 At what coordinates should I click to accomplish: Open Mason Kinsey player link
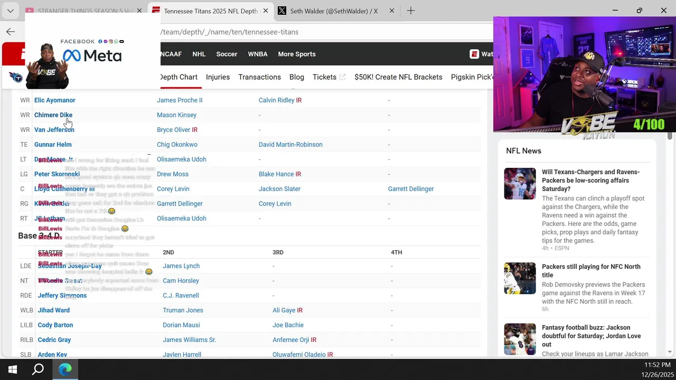tap(176, 115)
